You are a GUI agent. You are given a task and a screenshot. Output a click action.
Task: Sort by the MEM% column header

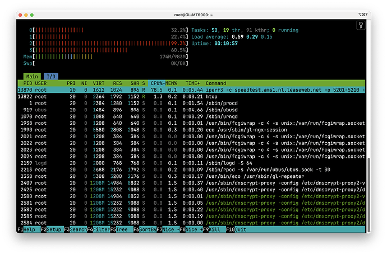point(171,83)
